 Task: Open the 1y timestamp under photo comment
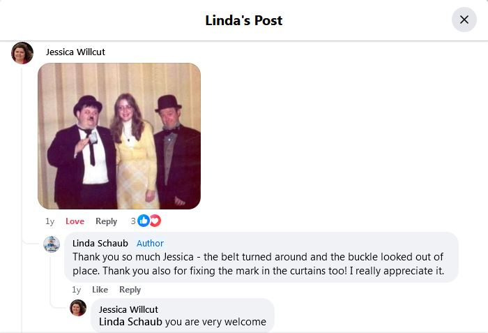(x=49, y=221)
